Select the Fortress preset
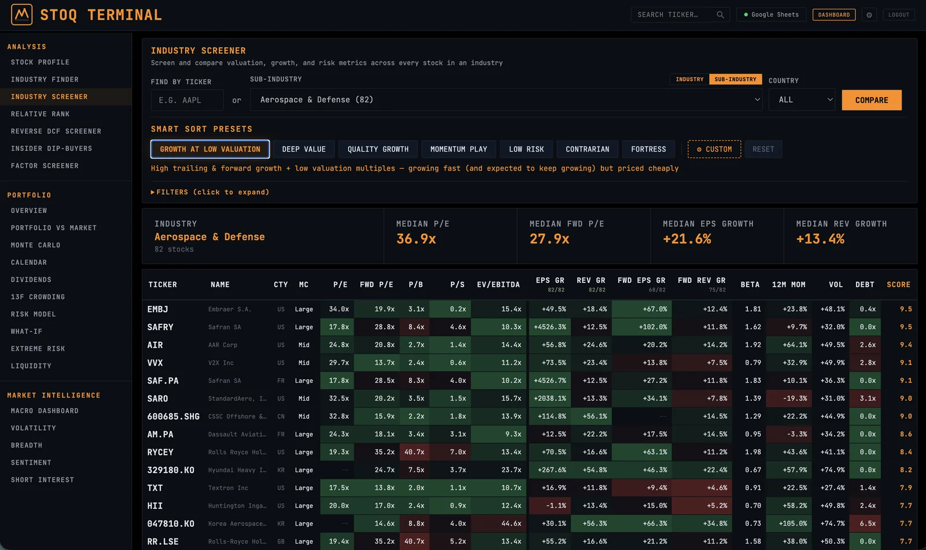The image size is (926, 550). tap(648, 149)
